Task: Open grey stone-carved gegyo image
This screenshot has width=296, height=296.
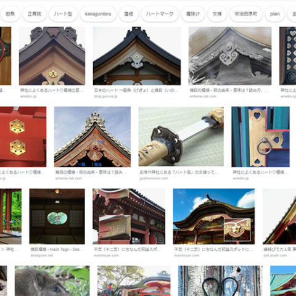Action: pos(230,56)
